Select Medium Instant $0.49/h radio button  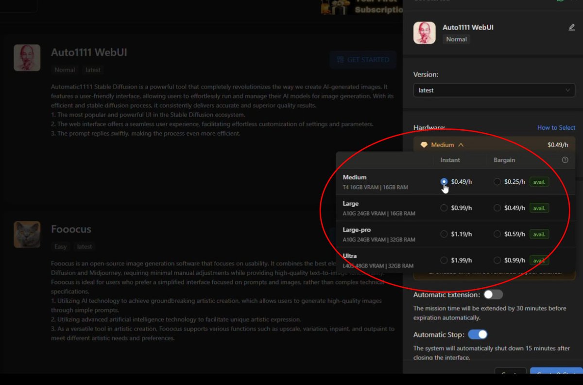pos(444,182)
